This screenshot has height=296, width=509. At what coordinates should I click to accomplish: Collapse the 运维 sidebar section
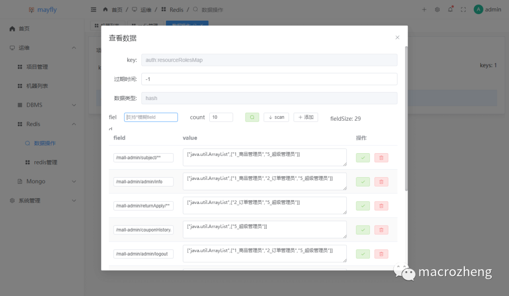tap(41, 47)
